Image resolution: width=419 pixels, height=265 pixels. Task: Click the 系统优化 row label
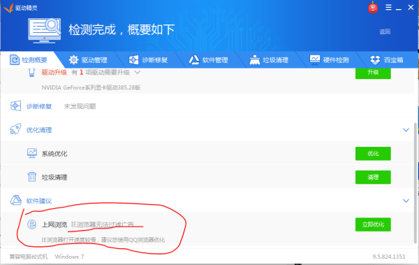pyautogui.click(x=54, y=154)
